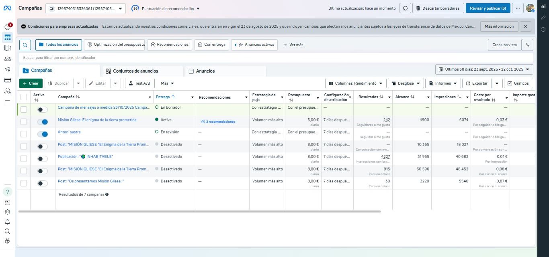Image resolution: width=549 pixels, height=257 pixels.
Task: Open the date range Últimos 30 días dropdown
Action: pos(484,69)
